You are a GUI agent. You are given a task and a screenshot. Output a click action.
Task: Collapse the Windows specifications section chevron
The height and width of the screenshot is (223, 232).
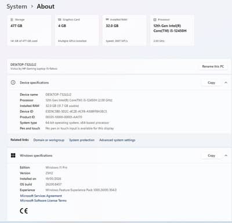tap(226, 156)
